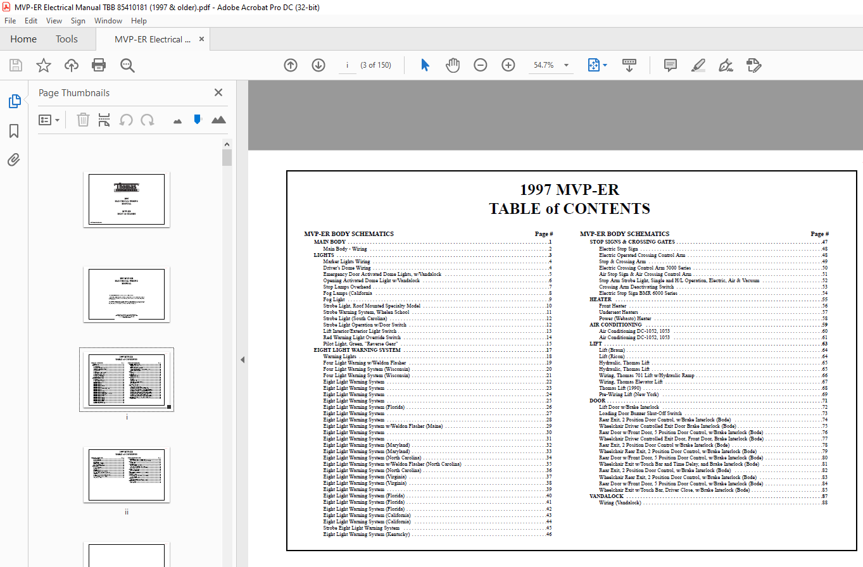
Task: Open the View menu
Action: (x=54, y=21)
